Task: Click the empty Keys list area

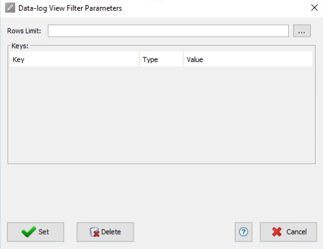Action: tap(161, 115)
